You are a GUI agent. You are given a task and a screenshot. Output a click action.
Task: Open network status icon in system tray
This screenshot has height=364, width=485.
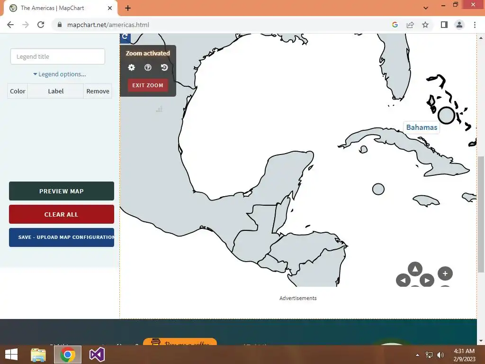[429, 355]
